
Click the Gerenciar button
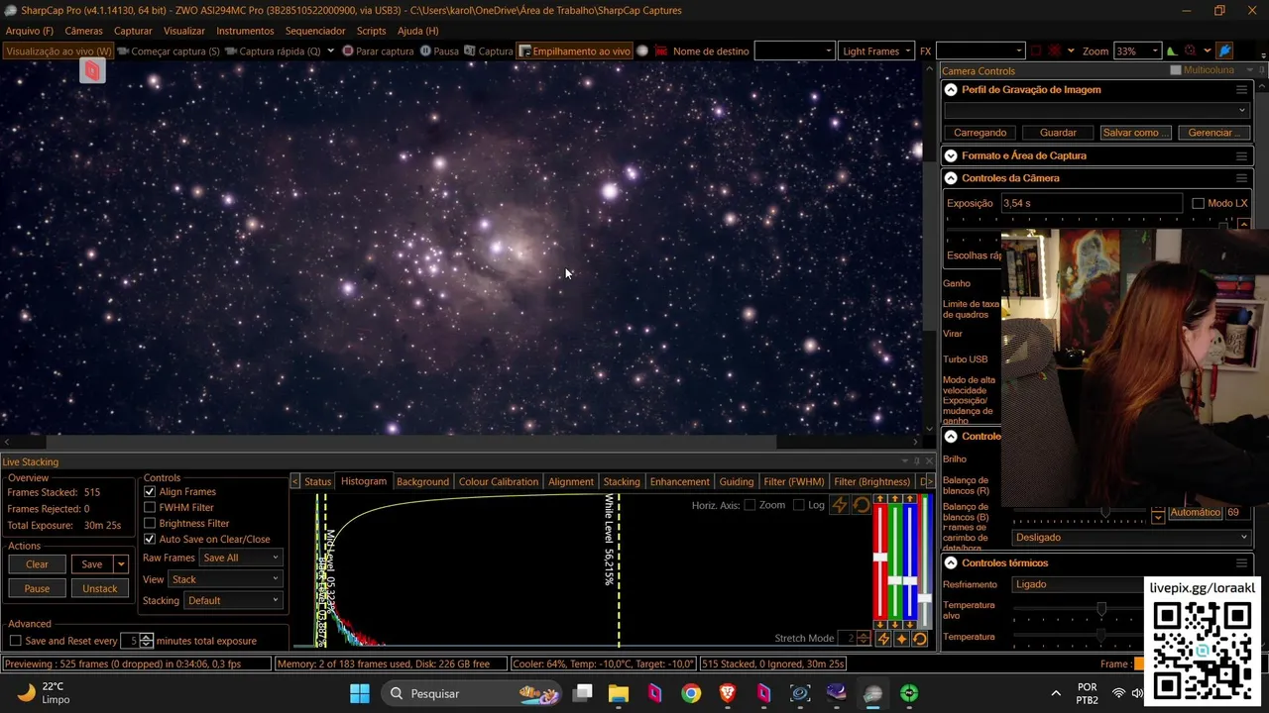coord(1213,133)
